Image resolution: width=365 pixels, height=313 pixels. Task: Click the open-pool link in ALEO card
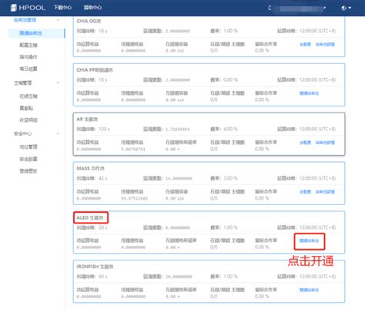coord(309,241)
